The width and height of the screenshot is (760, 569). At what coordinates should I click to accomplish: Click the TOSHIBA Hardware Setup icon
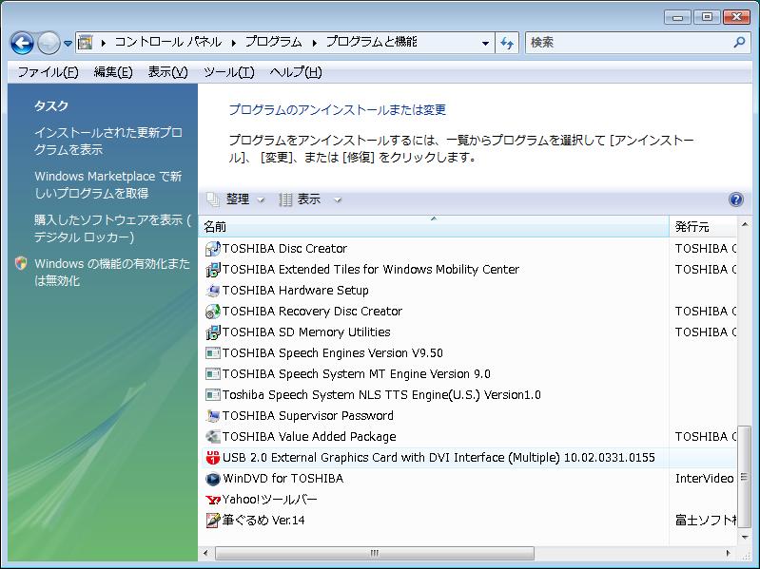pos(213,291)
